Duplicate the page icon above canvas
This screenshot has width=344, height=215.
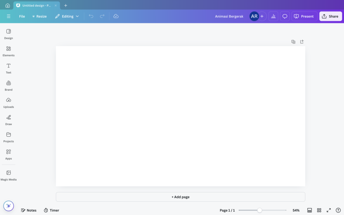tap(293, 42)
